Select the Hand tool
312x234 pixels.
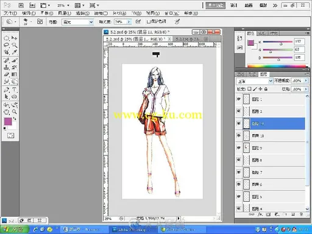point(6,112)
